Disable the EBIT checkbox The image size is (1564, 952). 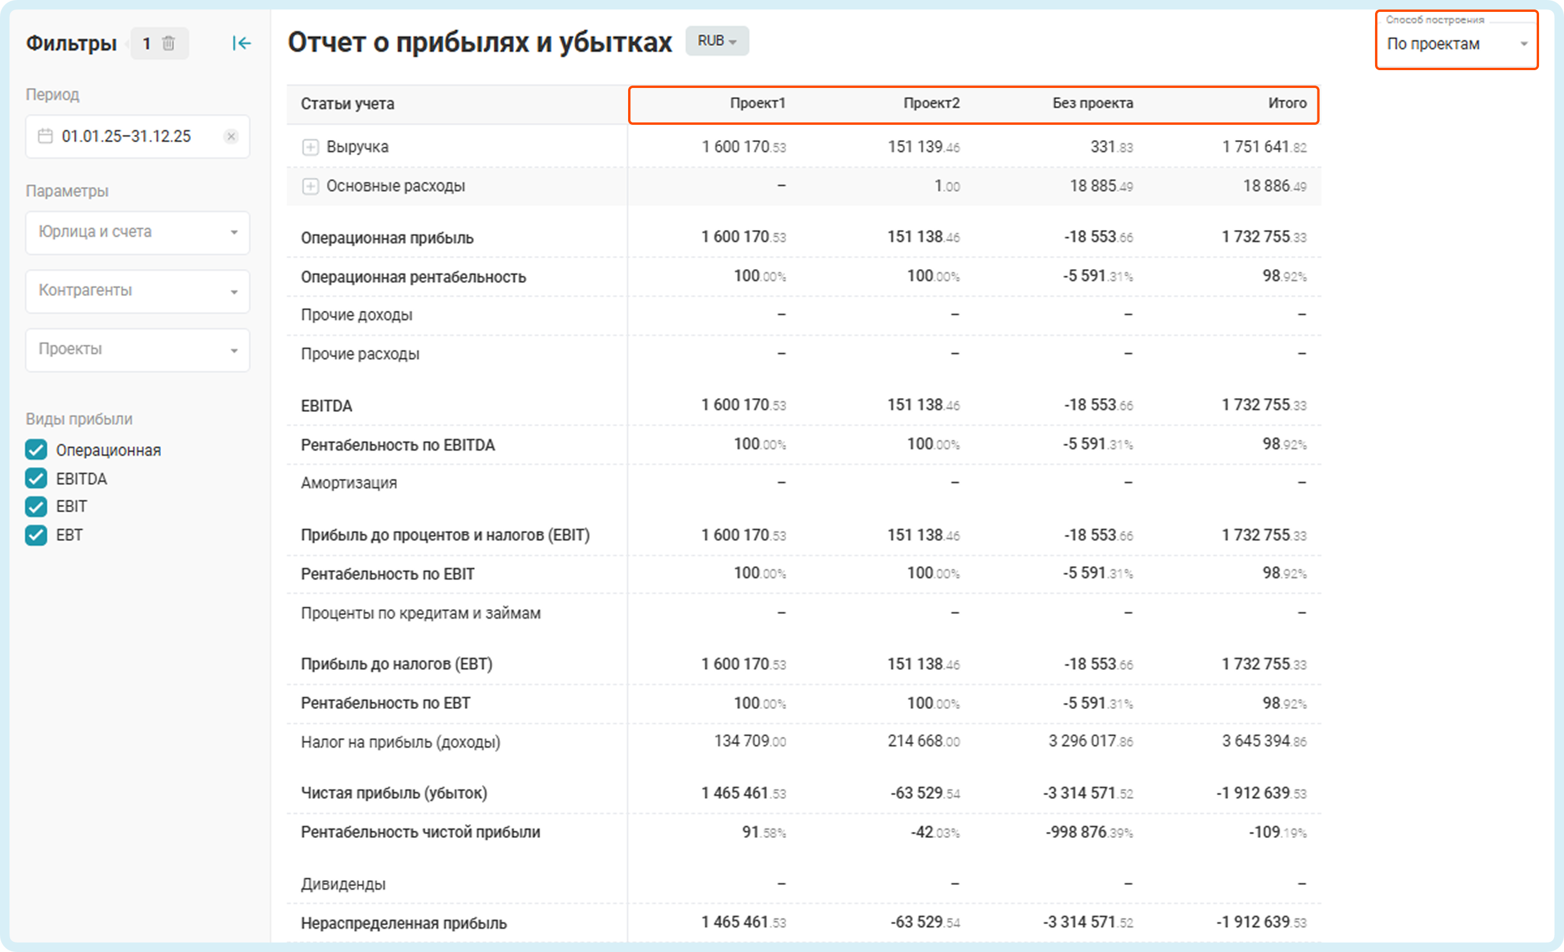36,506
